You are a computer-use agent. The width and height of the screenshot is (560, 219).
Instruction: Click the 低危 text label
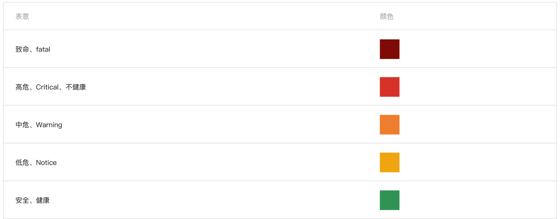22,162
